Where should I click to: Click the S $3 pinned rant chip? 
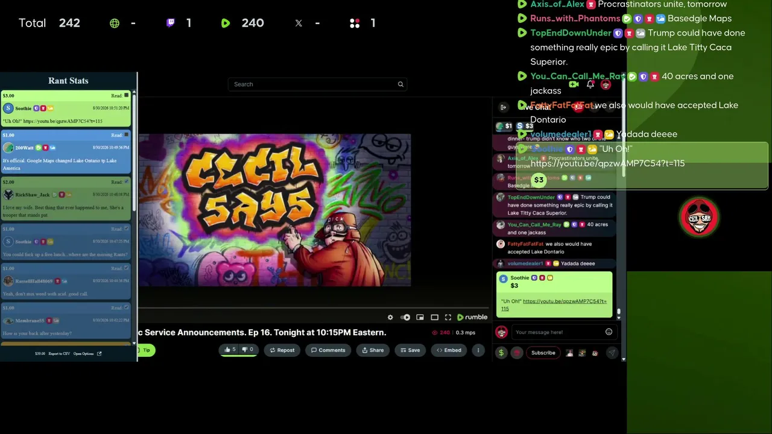pos(525,126)
